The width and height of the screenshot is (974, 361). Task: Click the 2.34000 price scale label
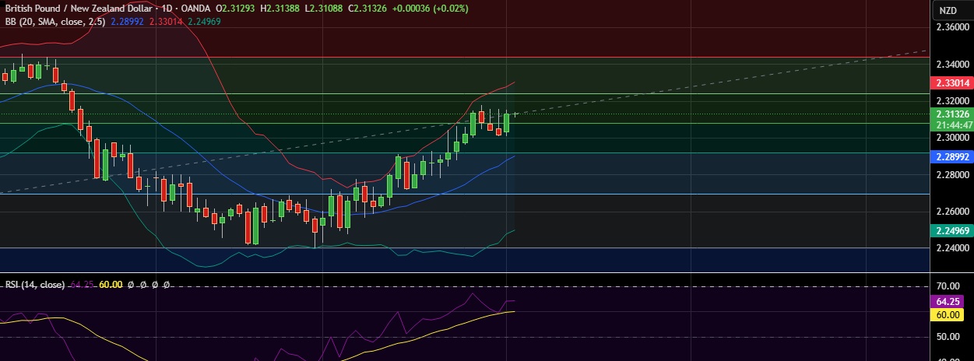click(x=952, y=64)
